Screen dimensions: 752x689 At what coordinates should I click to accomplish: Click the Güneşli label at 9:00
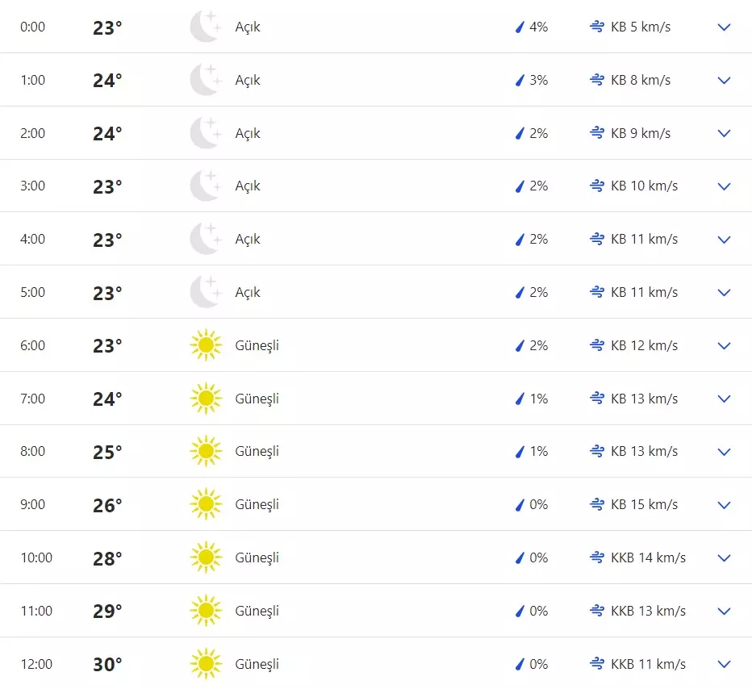tap(257, 504)
